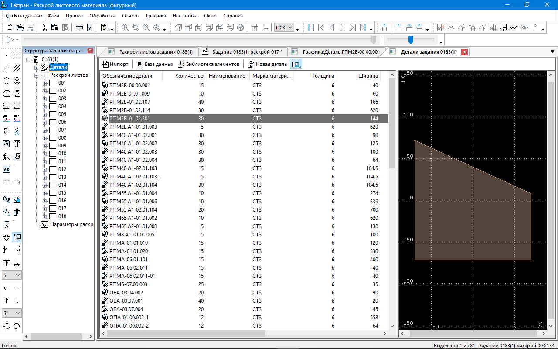Switch to Раскрои листов задания 0183(1) tab

point(156,52)
